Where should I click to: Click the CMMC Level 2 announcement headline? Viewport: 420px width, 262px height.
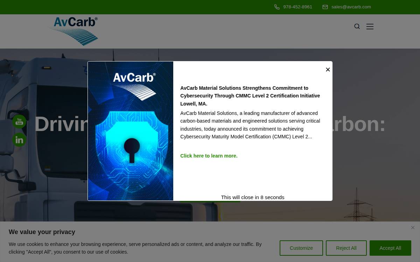pyautogui.click(x=250, y=96)
